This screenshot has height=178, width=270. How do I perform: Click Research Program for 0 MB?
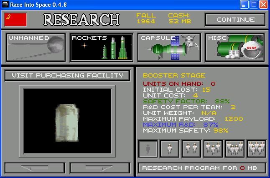(x=202, y=168)
